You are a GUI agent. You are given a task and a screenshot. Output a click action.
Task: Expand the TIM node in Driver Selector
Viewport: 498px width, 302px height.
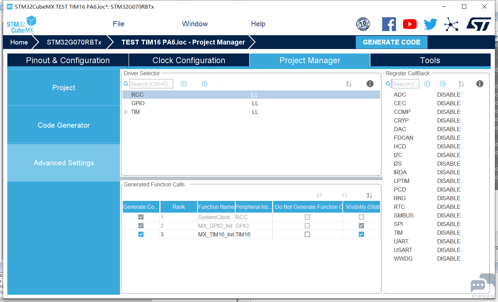[x=126, y=112]
